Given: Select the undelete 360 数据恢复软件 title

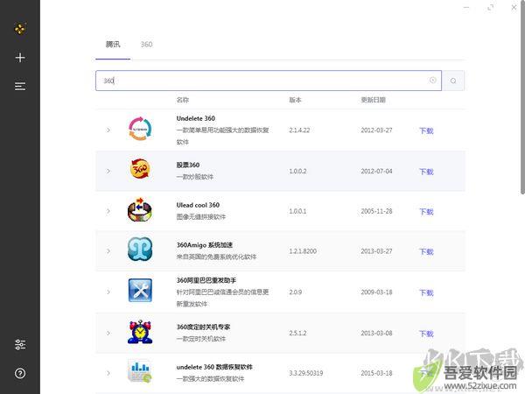Looking at the screenshot, I should pos(214,367).
